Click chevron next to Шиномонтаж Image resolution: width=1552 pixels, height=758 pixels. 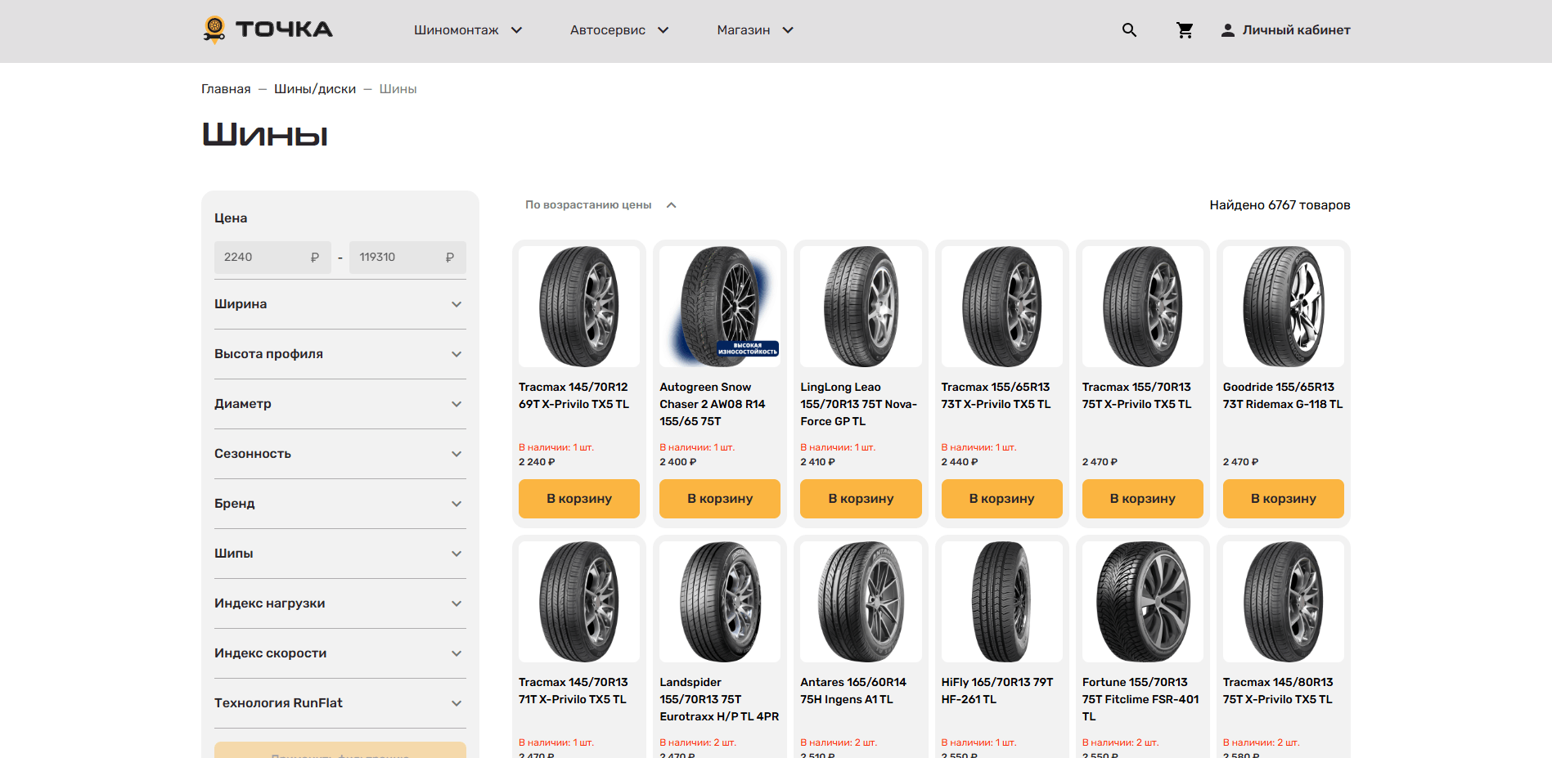516,30
